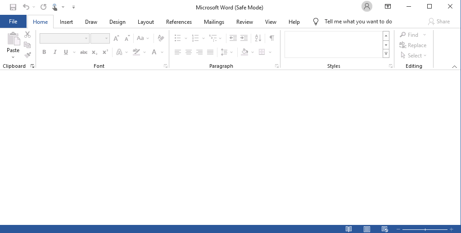Image resolution: width=461 pixels, height=233 pixels.
Task: Click the Format Painter brush icon
Action: (x=27, y=55)
